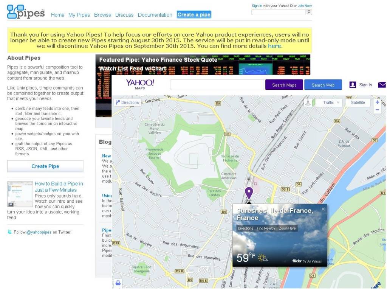387x289 pixels.
Task: Click the pipe tutorial video thumbnail
Action: point(20,194)
